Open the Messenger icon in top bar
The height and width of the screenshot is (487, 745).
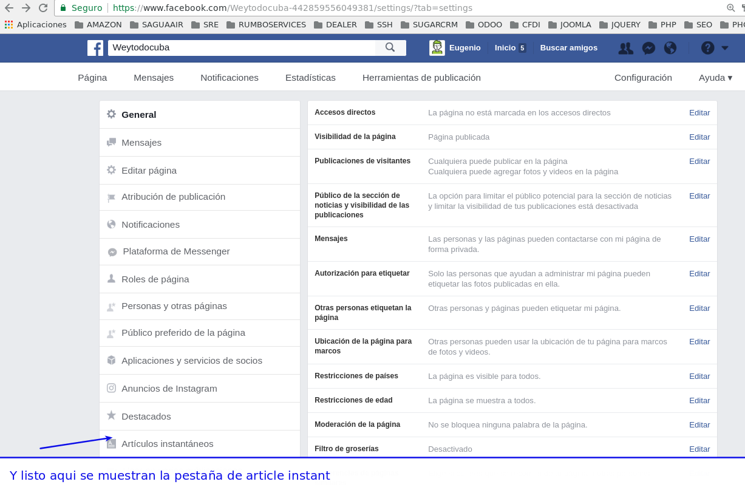tap(648, 48)
